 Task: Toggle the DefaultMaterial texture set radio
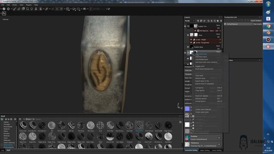point(225,24)
